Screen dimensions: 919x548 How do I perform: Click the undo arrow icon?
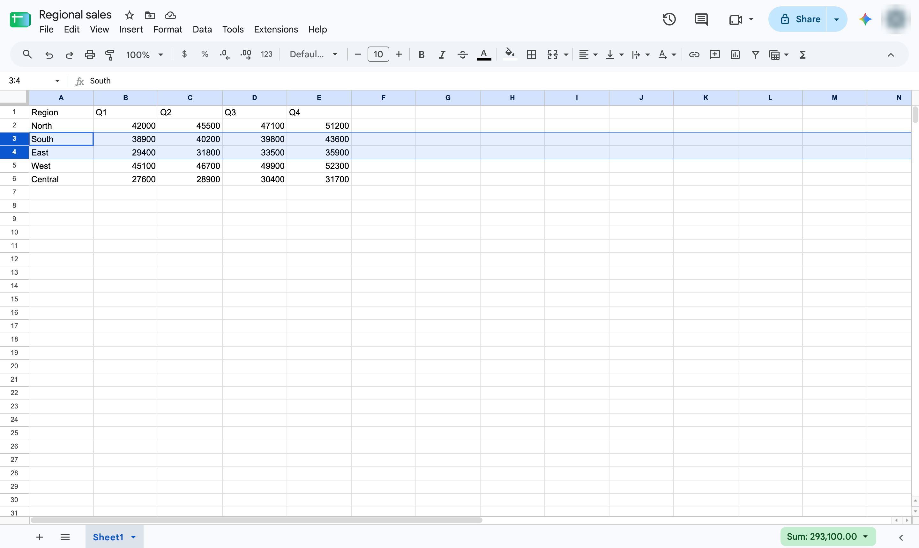[x=49, y=55]
